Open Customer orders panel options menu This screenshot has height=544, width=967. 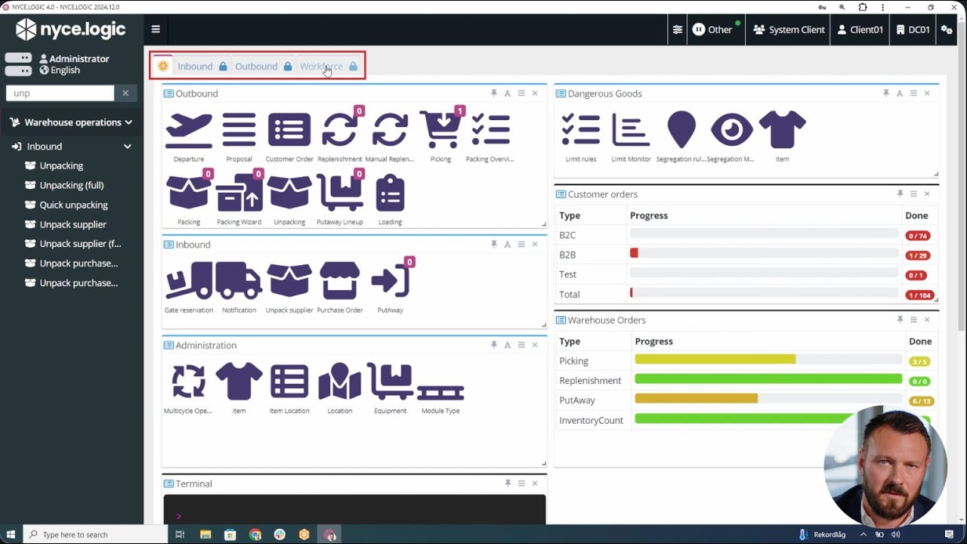[913, 193]
